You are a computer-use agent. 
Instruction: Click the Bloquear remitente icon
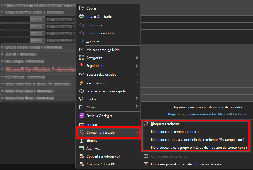coord(146,124)
